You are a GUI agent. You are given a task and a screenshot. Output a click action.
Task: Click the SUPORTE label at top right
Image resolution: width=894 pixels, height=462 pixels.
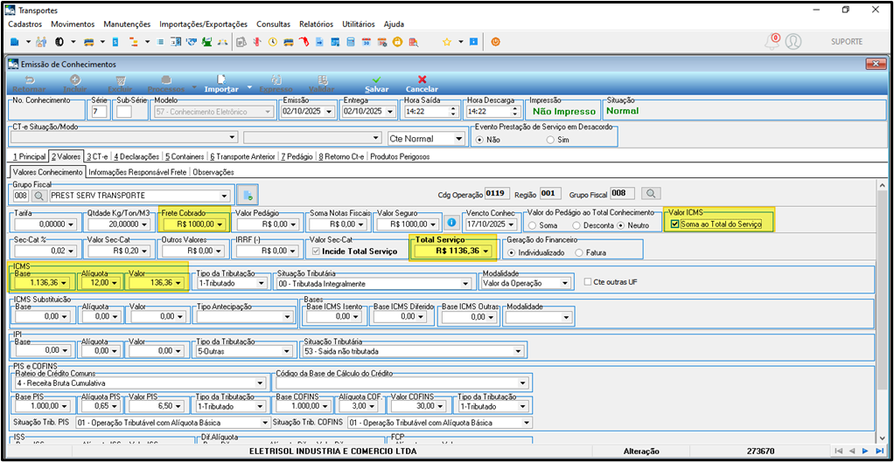(x=847, y=42)
